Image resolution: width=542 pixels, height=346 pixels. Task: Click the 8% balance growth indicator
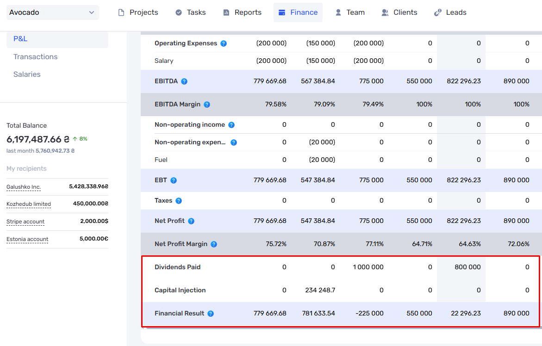(x=80, y=139)
